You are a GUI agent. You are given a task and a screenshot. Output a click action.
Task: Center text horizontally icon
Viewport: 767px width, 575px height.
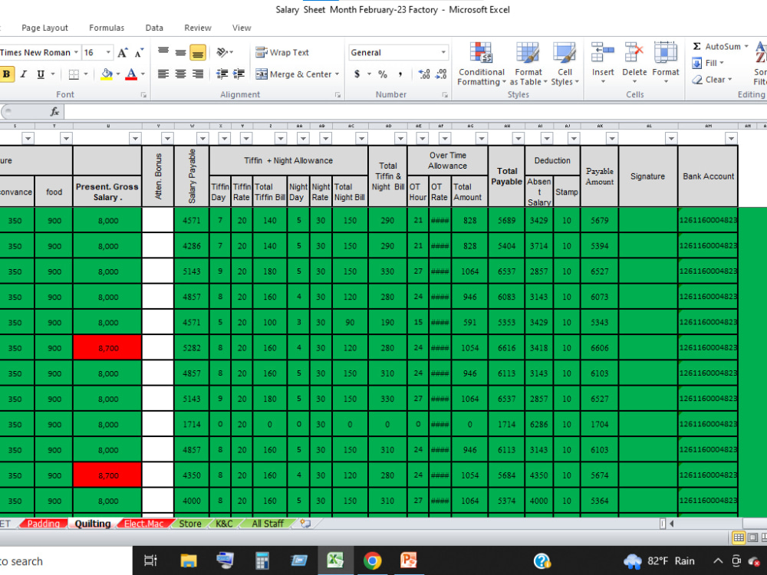coord(180,74)
